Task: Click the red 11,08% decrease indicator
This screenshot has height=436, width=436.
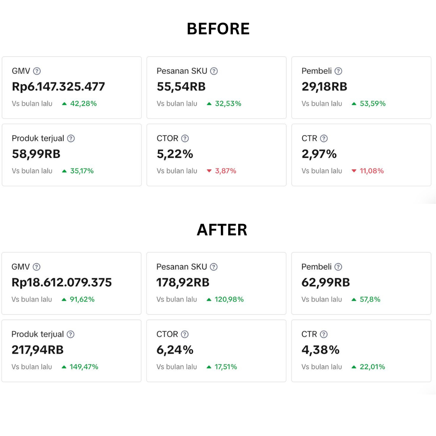Action: (x=368, y=171)
